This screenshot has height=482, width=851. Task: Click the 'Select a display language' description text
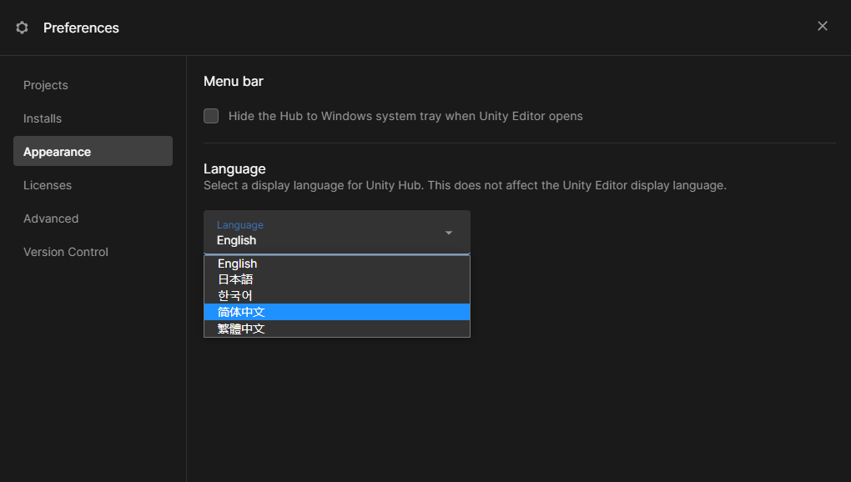coord(465,185)
